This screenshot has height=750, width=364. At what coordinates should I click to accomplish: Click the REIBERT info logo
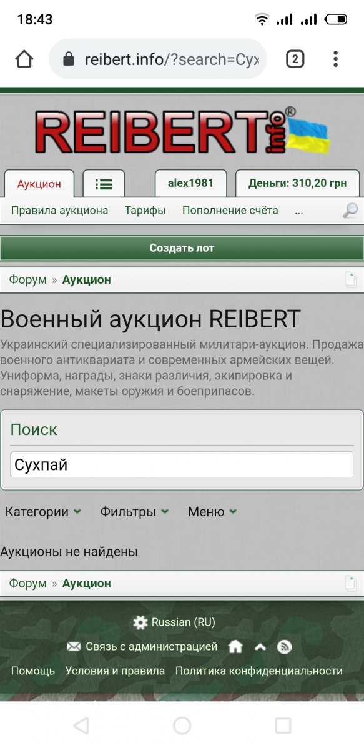click(x=182, y=131)
